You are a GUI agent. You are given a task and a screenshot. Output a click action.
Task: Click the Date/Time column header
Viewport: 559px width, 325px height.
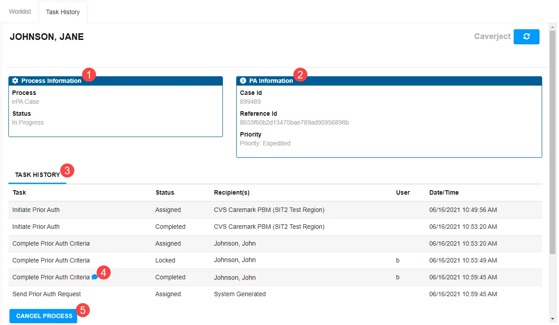click(444, 192)
